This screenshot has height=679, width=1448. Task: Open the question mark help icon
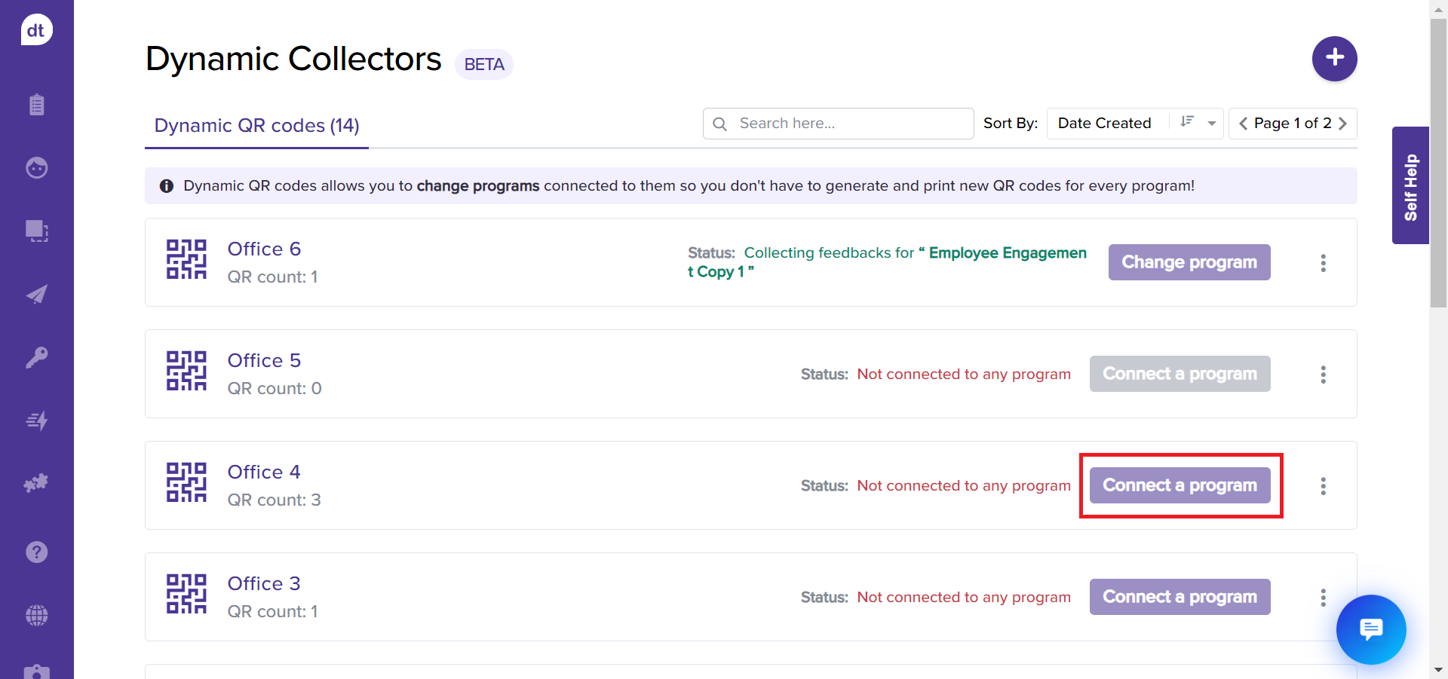point(36,552)
